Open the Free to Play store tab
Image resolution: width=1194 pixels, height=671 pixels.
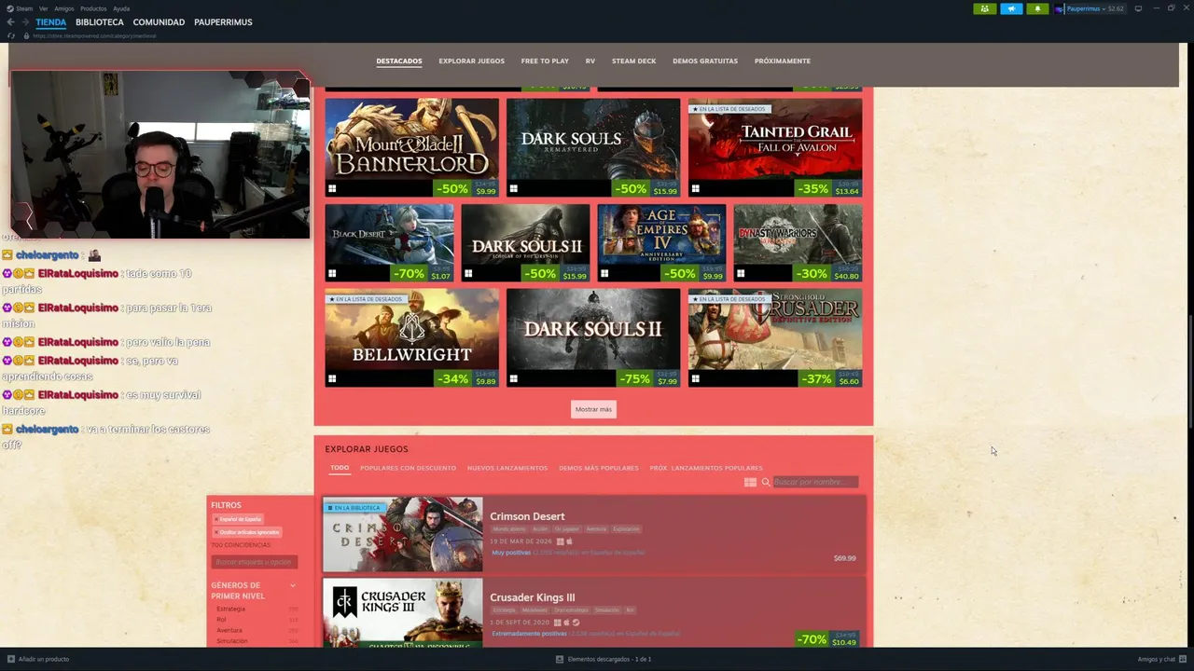(x=545, y=62)
